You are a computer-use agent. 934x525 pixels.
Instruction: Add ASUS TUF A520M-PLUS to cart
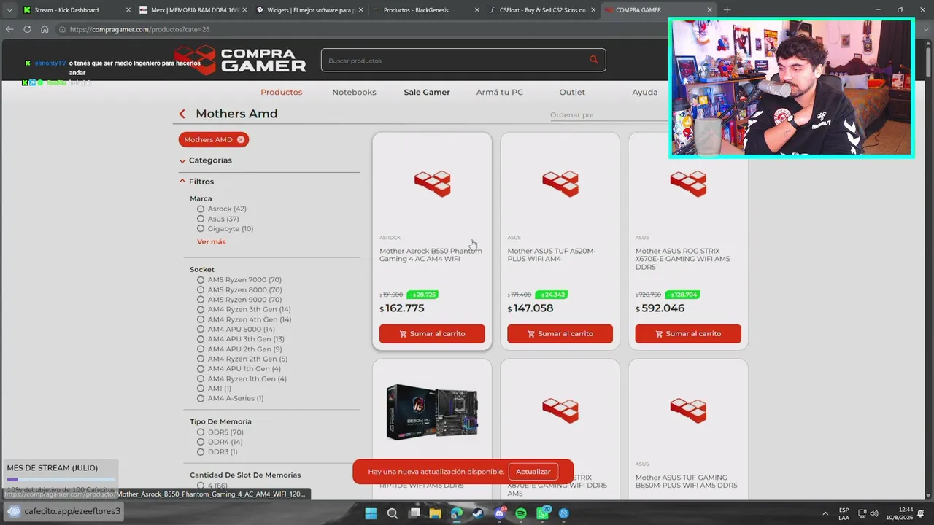560,333
